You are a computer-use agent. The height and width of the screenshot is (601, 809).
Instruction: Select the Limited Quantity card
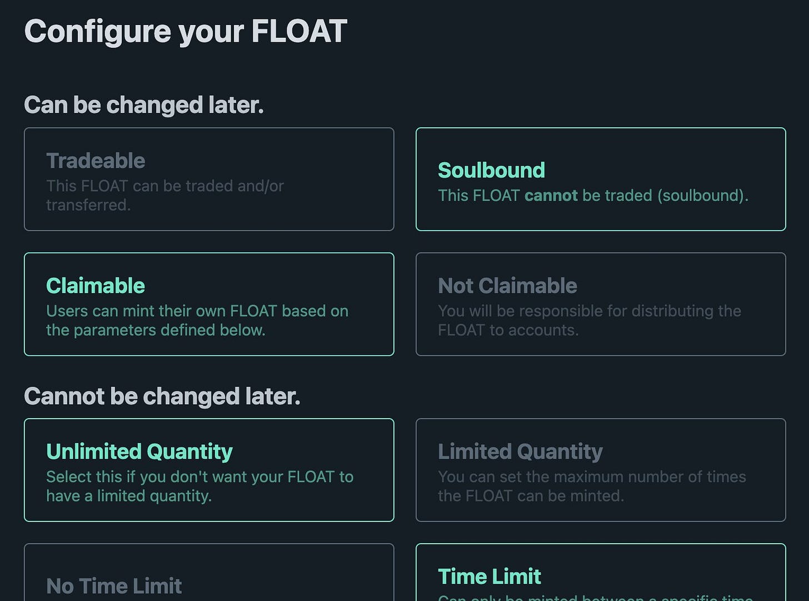(x=600, y=470)
